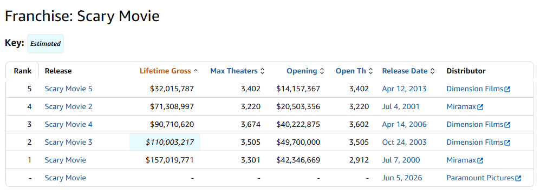Click the Franchise: Scary Movie heading

(82, 16)
